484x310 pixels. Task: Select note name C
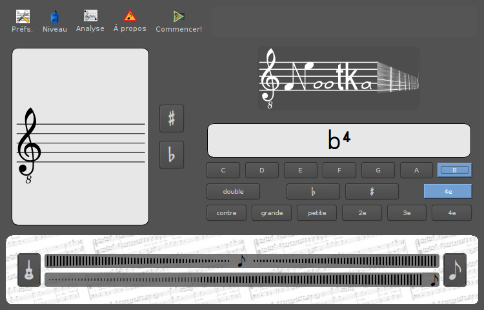pos(223,170)
